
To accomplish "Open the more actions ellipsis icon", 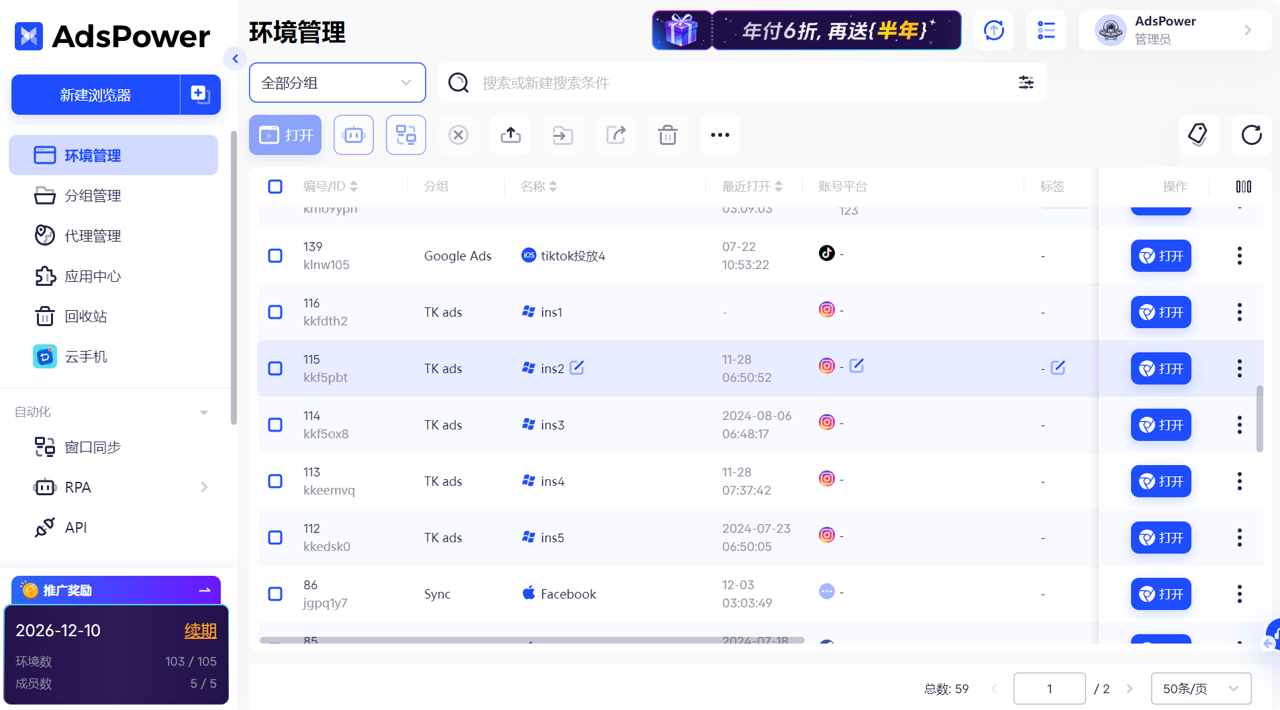I will [x=720, y=134].
